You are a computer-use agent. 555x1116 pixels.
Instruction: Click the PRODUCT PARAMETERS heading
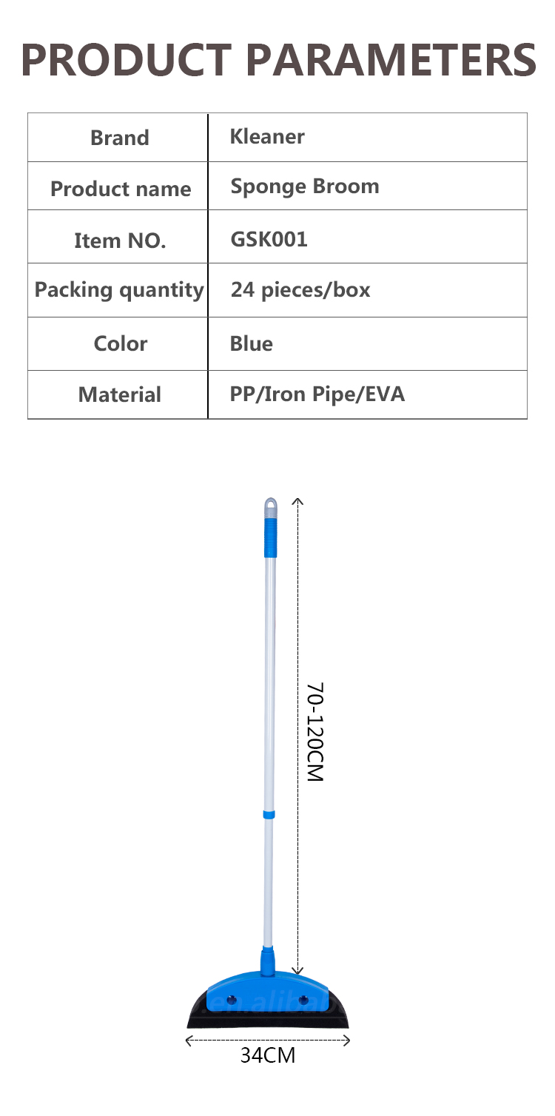coord(277,60)
